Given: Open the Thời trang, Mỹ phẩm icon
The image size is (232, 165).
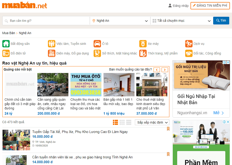Looking at the screenshot, I should [x=143, y=53].
